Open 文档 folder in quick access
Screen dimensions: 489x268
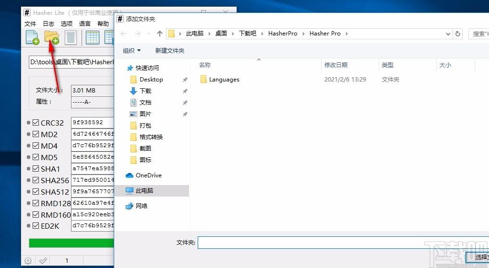145,103
